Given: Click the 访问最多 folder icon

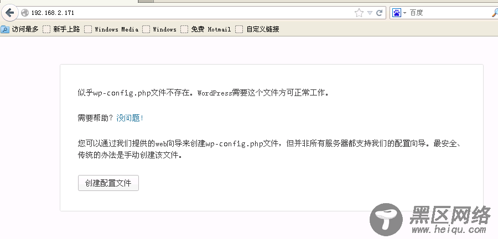Looking at the screenshot, I should (5, 29).
